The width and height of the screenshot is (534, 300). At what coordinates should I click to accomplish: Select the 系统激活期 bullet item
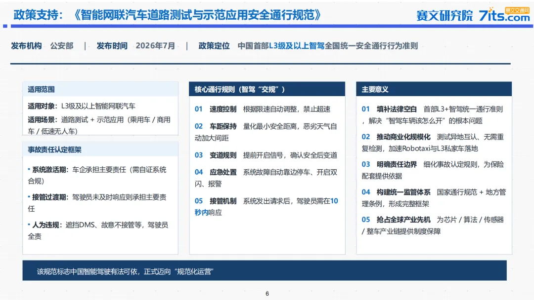click(x=97, y=175)
